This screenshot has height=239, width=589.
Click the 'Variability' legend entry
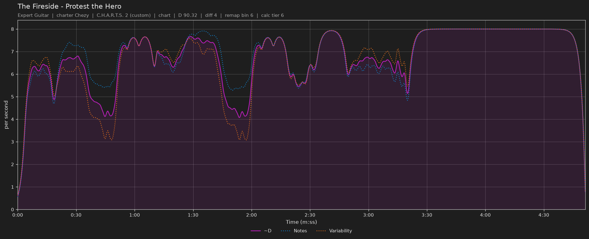pos(334,231)
